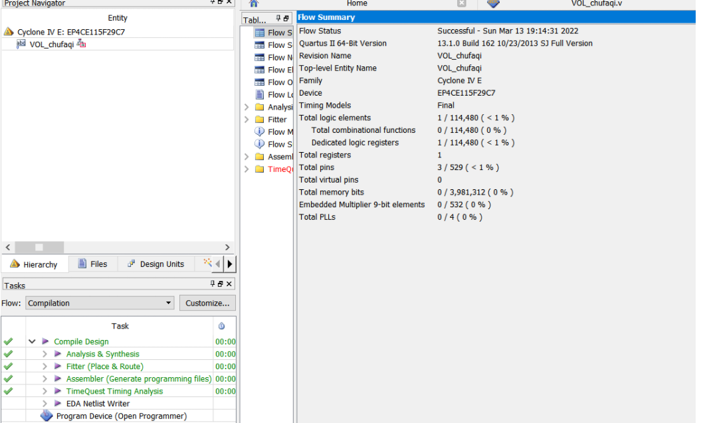Click the Entity column header
The image size is (701, 423).
click(x=118, y=18)
